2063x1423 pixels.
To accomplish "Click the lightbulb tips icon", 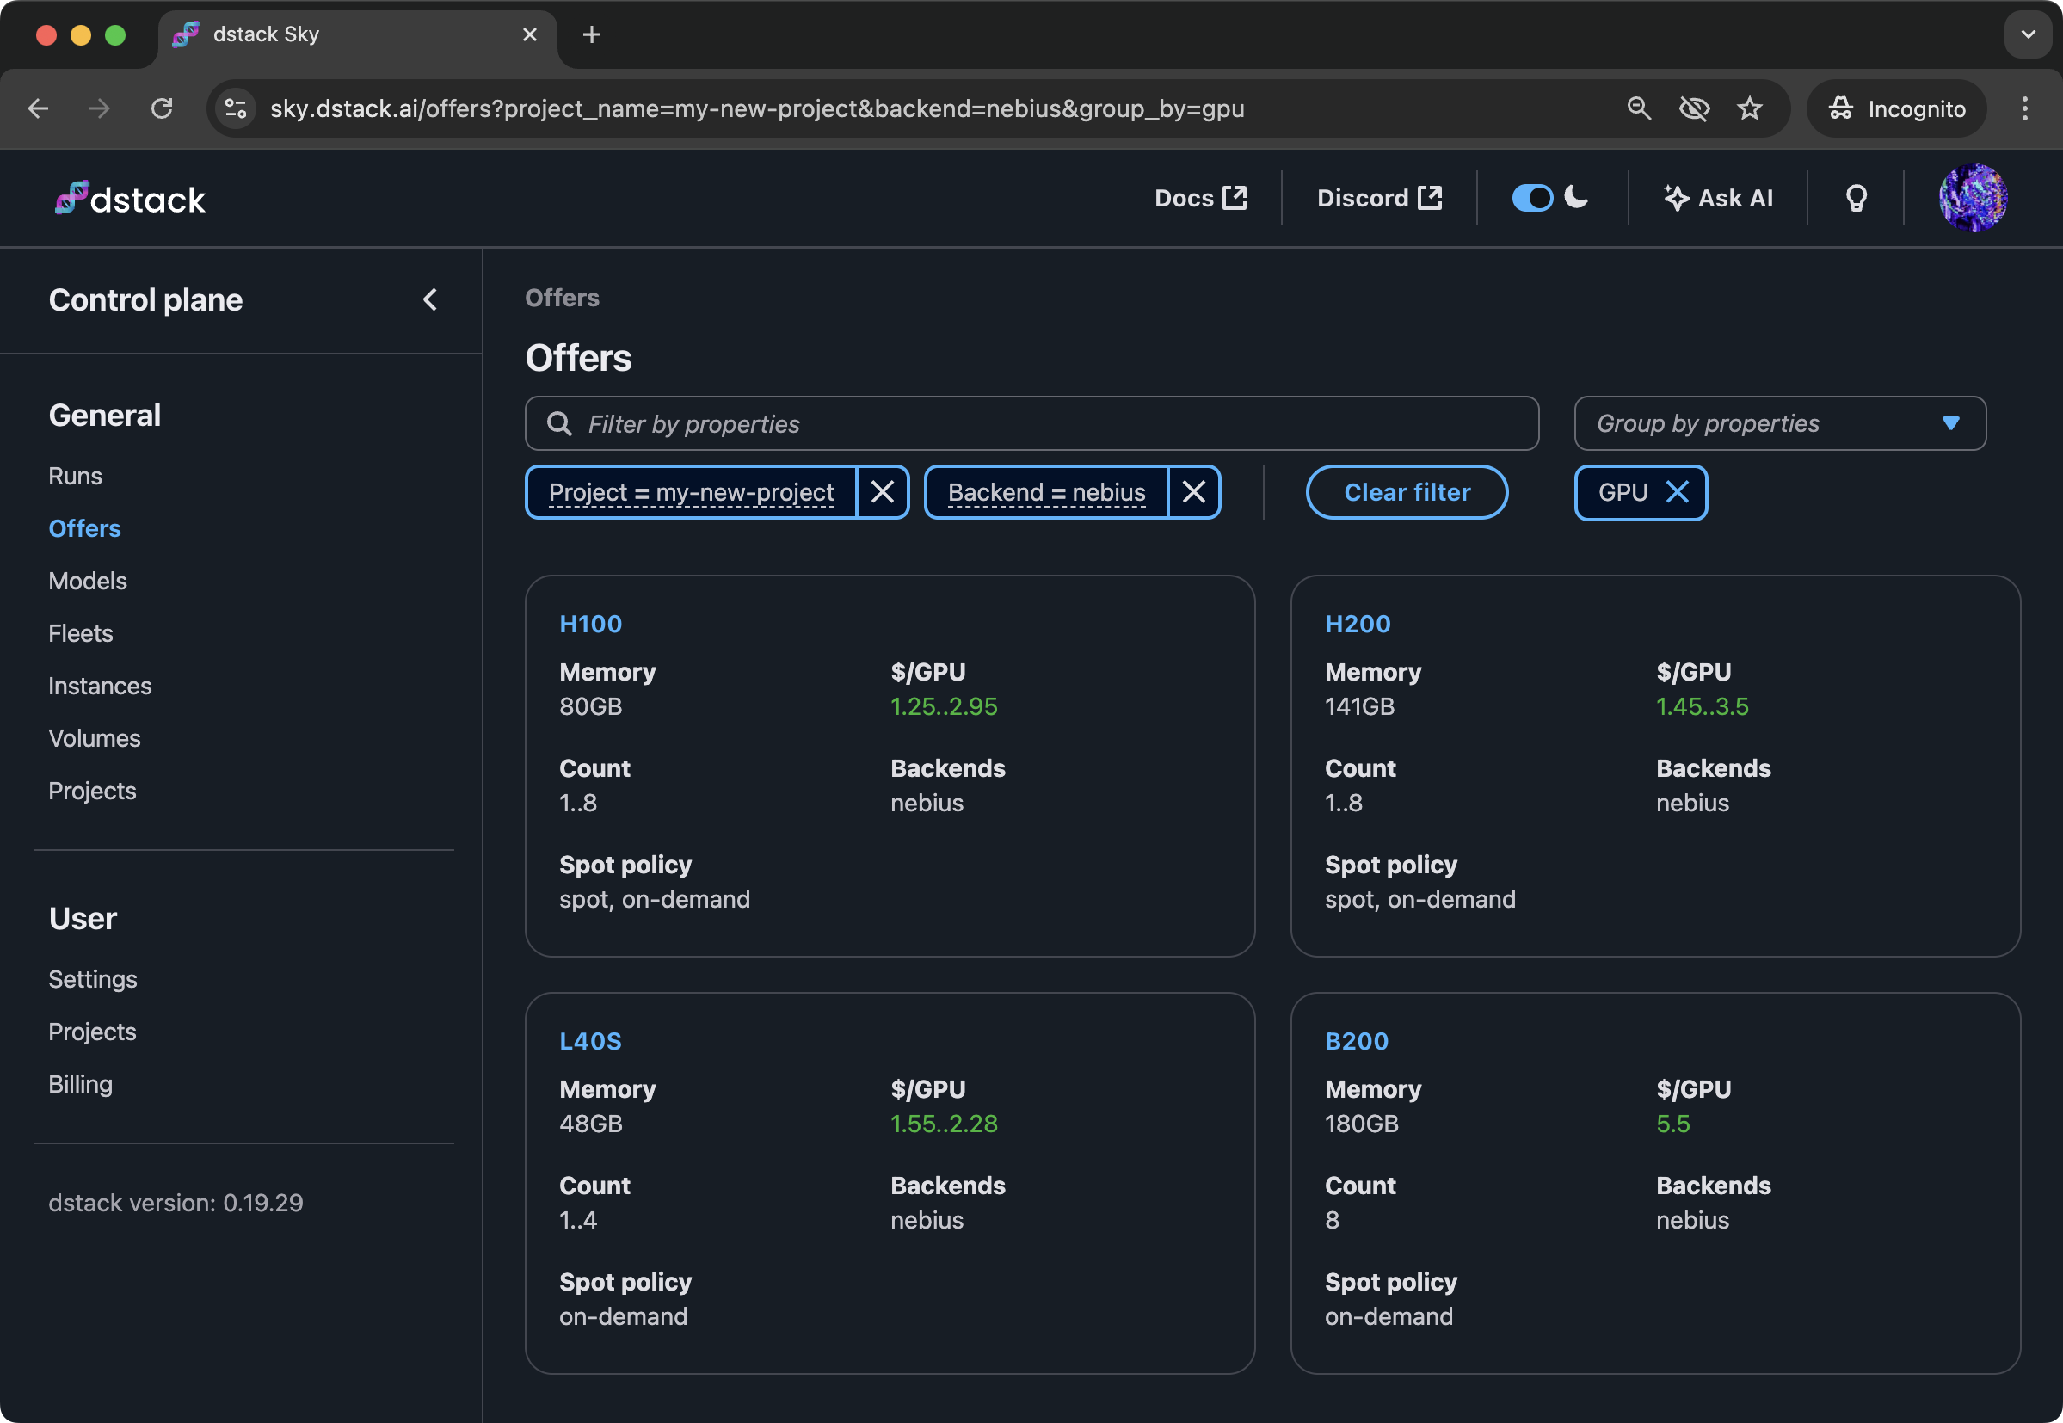I will [x=1857, y=198].
